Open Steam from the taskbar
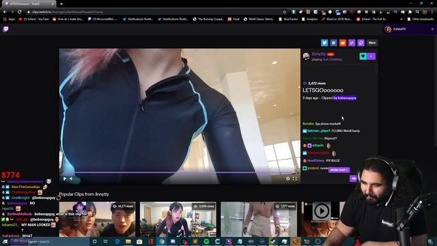 (273, 241)
